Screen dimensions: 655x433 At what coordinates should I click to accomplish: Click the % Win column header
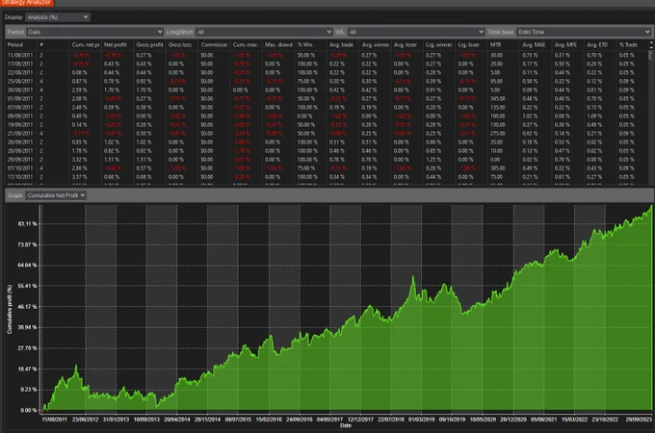coord(310,44)
